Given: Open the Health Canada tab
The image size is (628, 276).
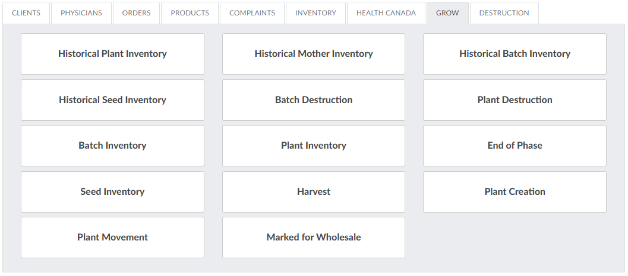Looking at the screenshot, I should pos(386,13).
